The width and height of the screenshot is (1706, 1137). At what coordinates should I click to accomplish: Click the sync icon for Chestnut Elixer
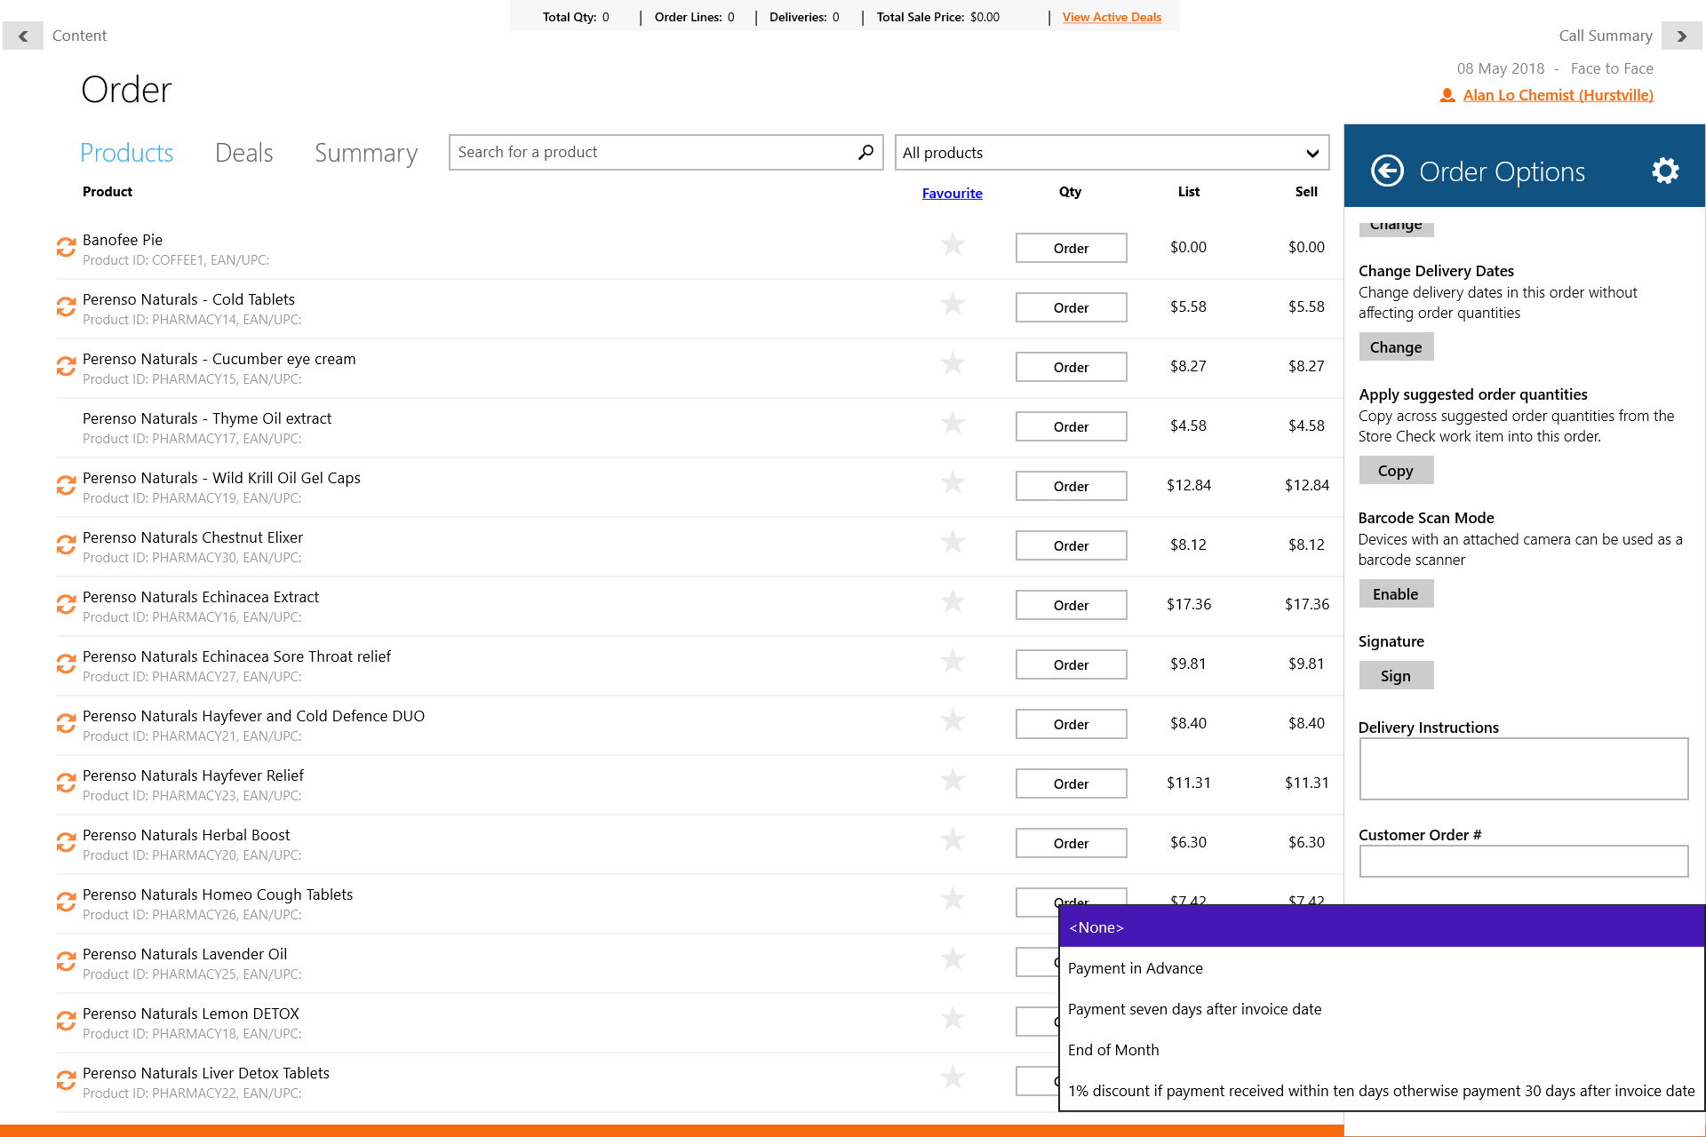(66, 545)
